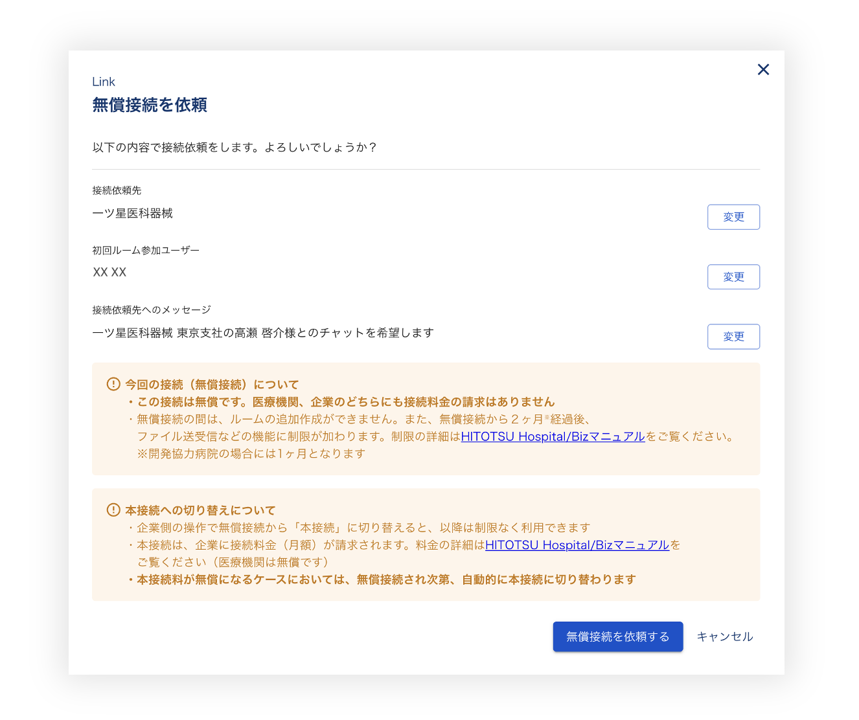Select the 一ツ星医科器械 company name
The height and width of the screenshot is (720, 859).
(133, 214)
